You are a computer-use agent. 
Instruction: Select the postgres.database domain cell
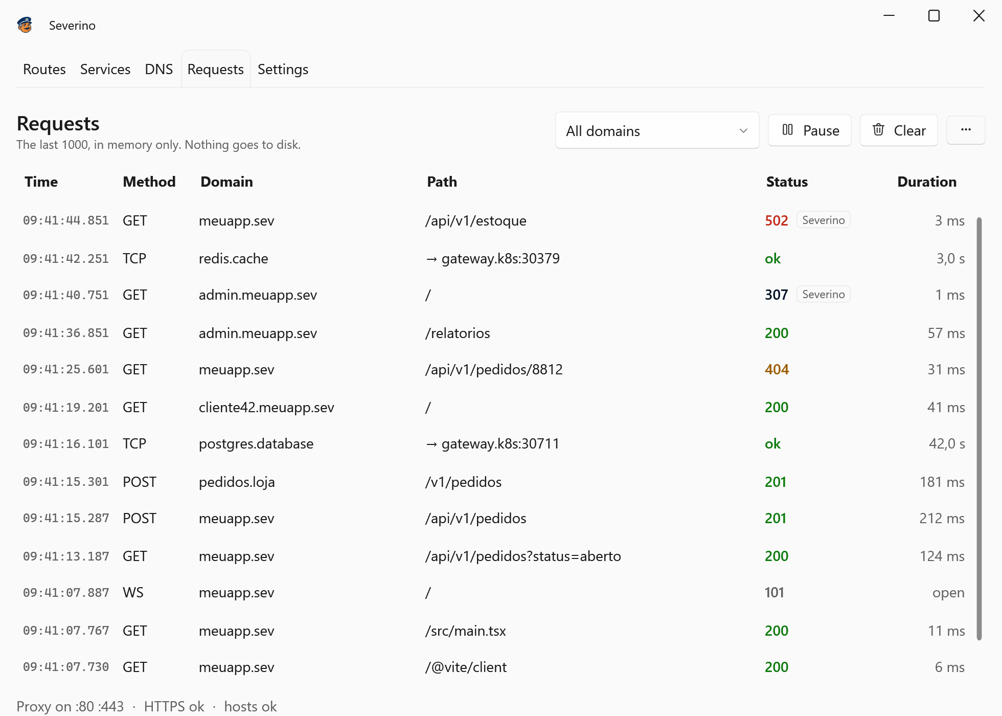coord(256,443)
